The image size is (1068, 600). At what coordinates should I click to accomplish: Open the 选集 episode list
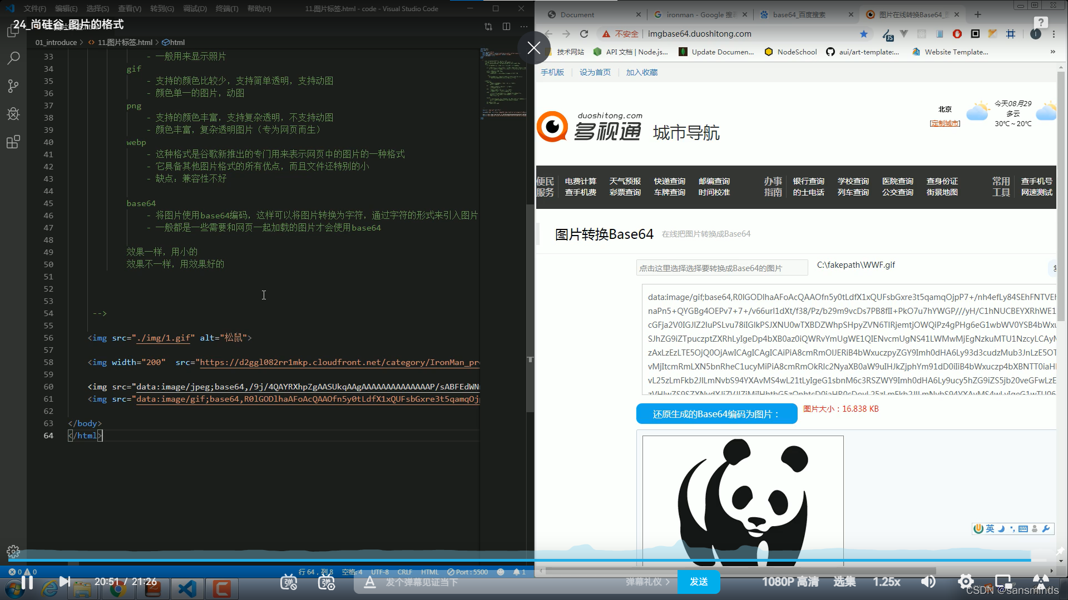[x=844, y=582]
